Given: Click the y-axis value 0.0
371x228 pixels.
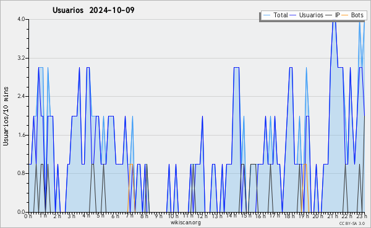Looking at the screenshot, I should (21, 212).
